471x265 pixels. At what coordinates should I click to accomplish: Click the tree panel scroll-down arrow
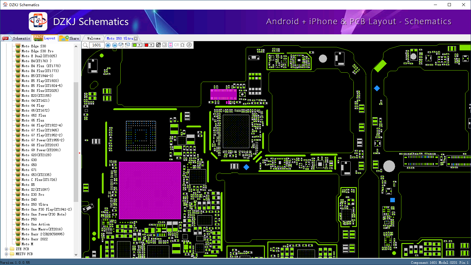(x=76, y=255)
